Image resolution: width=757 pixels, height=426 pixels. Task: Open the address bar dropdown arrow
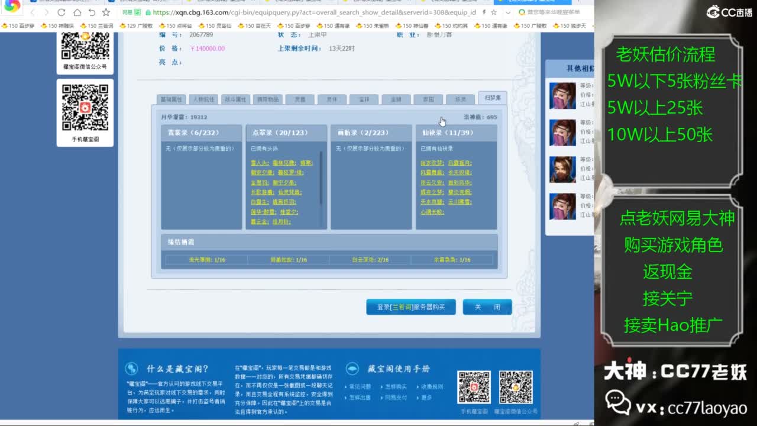coord(509,12)
